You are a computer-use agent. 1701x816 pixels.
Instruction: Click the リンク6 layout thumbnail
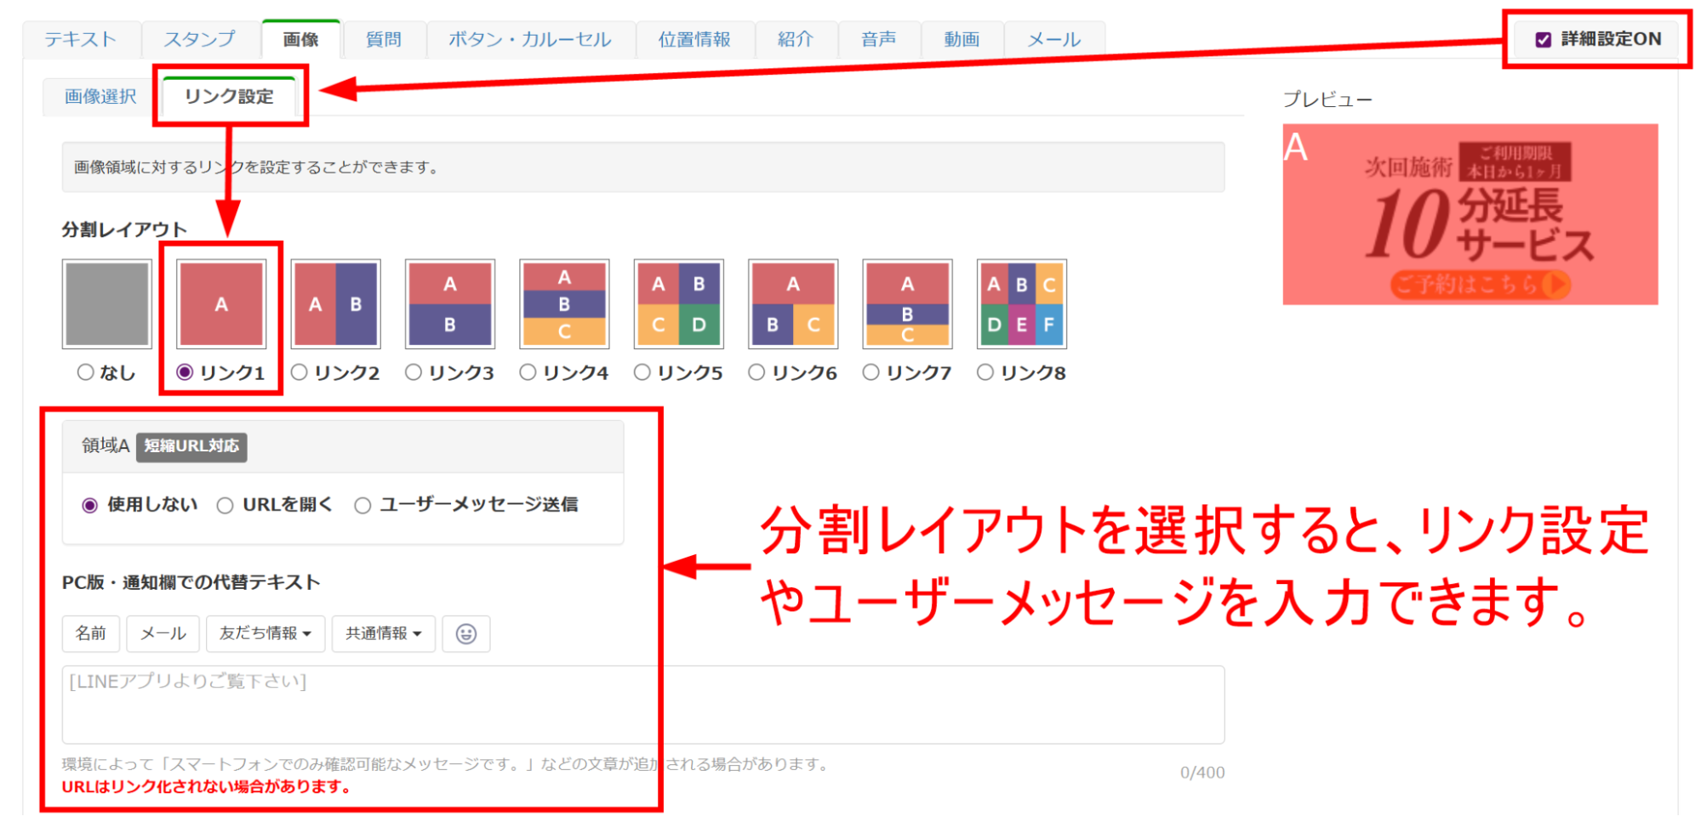[793, 303]
